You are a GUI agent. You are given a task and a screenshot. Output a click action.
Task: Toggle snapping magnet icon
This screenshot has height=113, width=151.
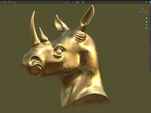point(77,2)
